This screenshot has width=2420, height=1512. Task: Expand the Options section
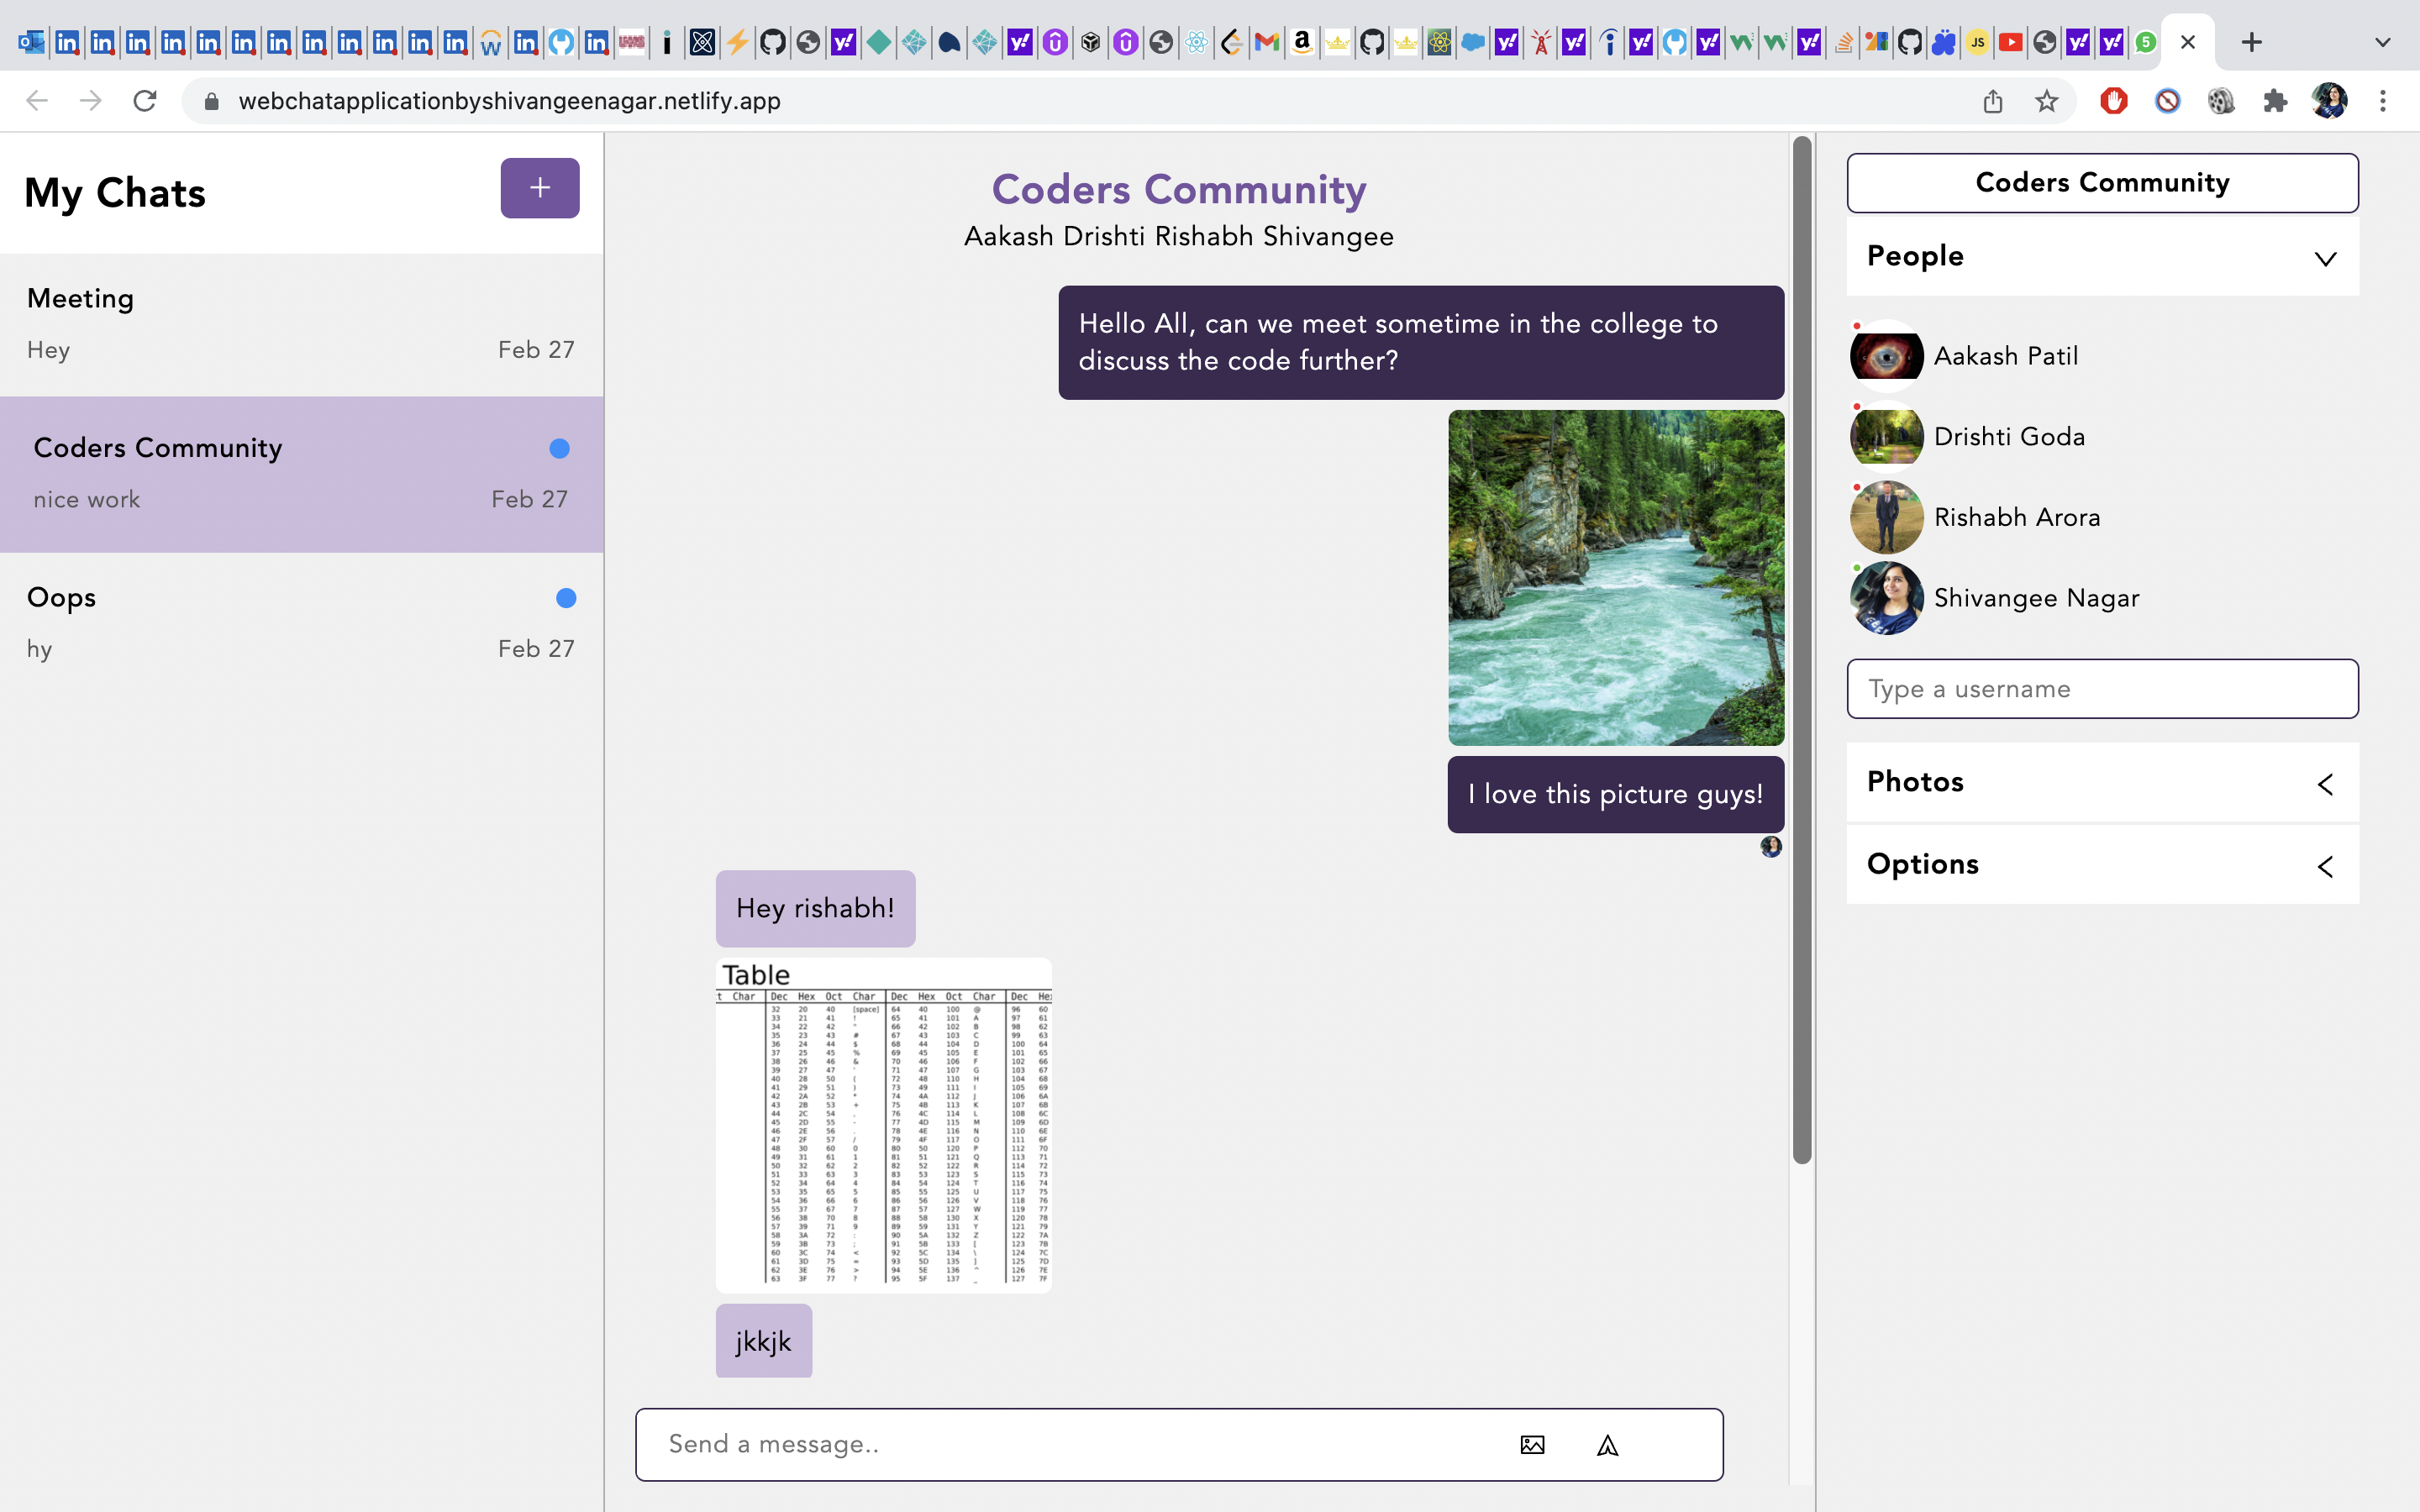[x=2102, y=865]
